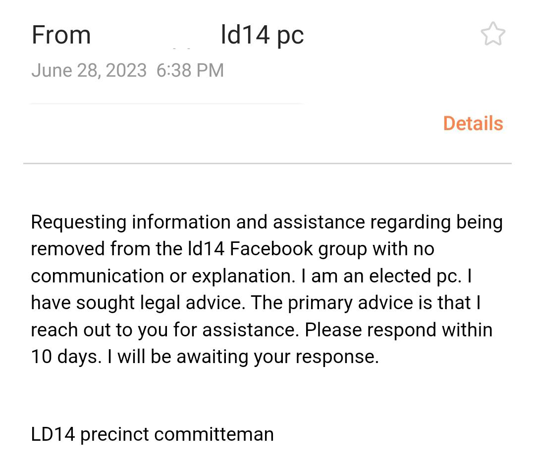Screen dimensions: 535x463
Task: Click the word Facebook in the message
Action: 271,249
